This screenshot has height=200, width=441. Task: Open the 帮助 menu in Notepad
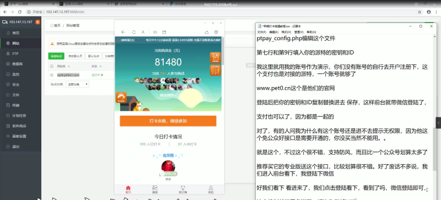311,32
